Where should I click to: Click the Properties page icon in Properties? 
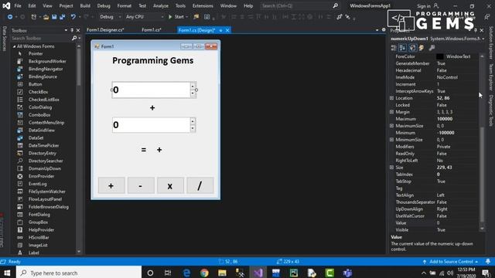pos(412,48)
